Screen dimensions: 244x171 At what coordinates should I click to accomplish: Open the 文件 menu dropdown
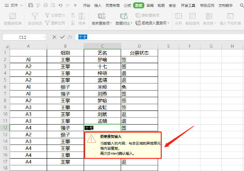coord(14,5)
